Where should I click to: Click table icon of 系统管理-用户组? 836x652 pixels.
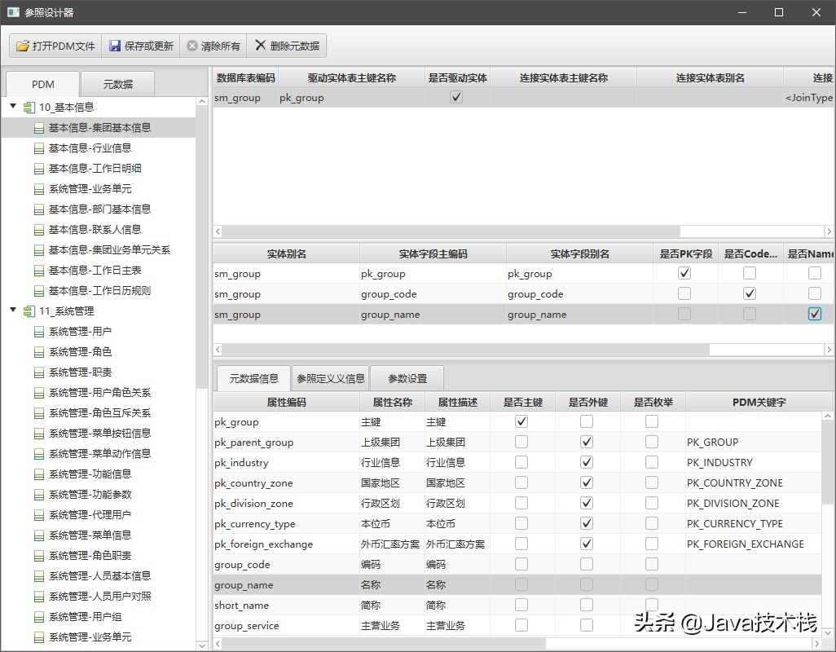[x=39, y=617]
